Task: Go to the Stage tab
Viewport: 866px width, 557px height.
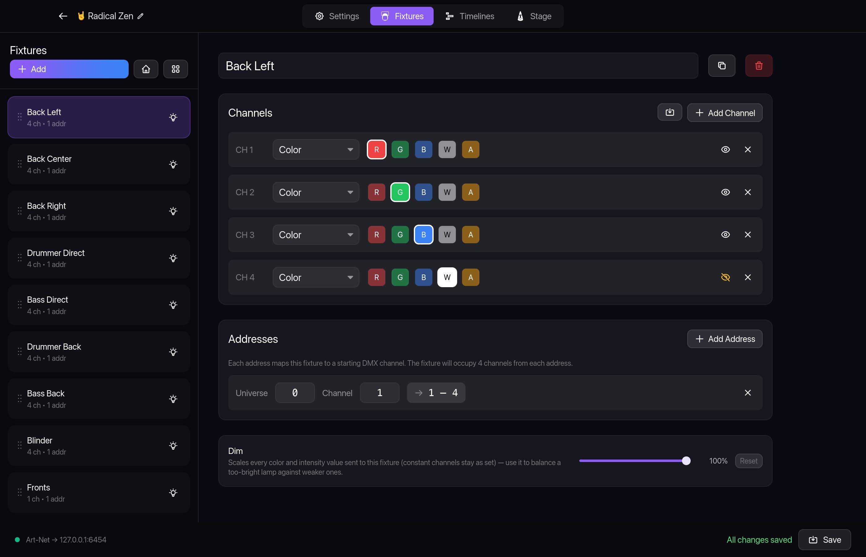Action: (534, 16)
